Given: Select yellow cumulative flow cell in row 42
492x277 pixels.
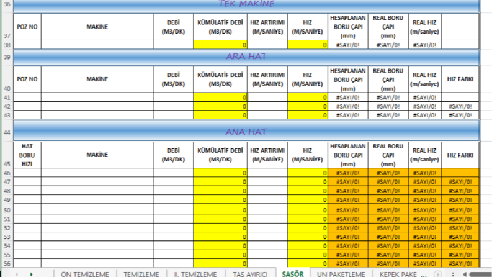Looking at the screenshot, I should pos(220,106).
